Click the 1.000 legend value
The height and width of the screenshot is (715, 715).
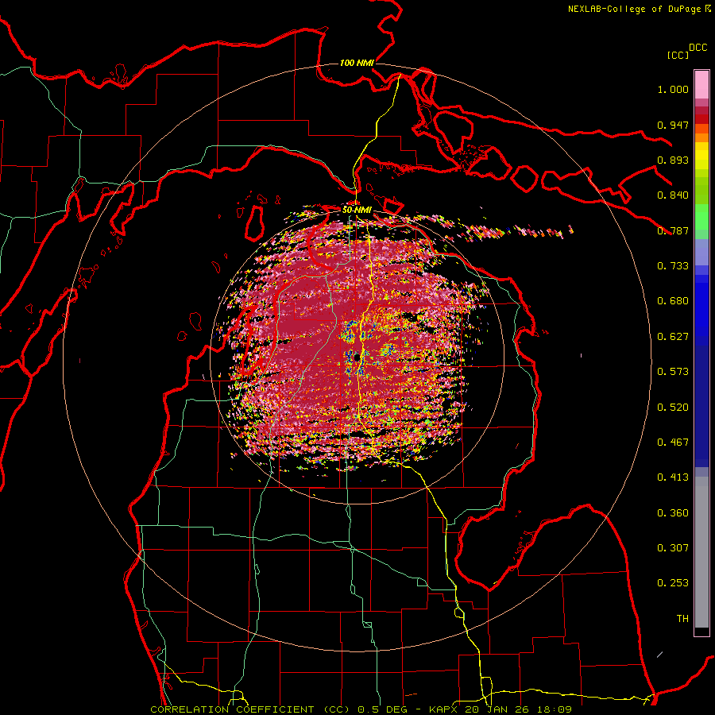[673, 89]
